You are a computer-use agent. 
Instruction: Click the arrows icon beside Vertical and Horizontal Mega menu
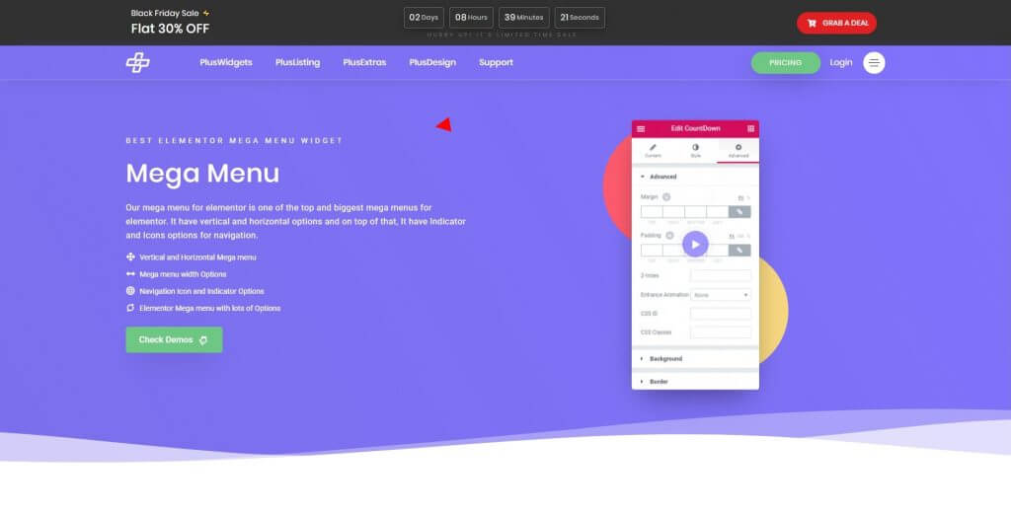pos(130,257)
